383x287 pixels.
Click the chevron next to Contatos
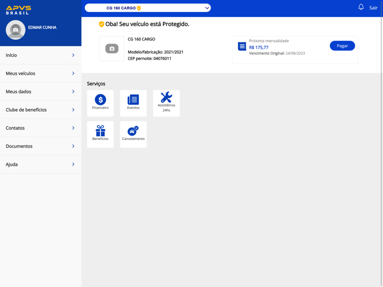[73, 128]
